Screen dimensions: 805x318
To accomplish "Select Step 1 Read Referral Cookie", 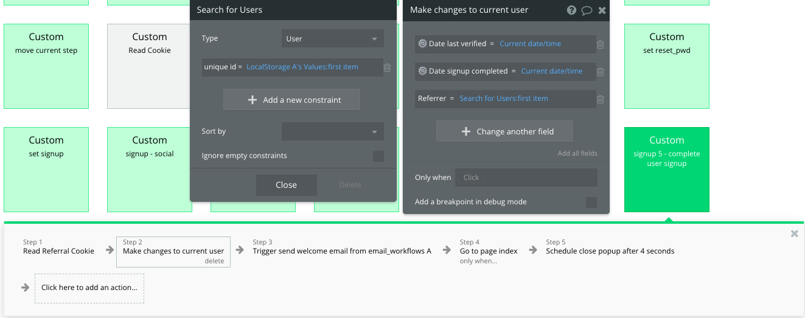I will 58,251.
